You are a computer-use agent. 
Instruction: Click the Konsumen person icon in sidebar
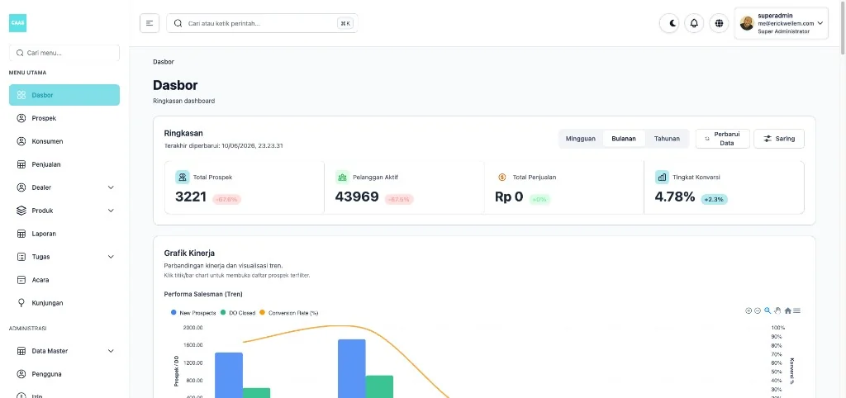[x=21, y=141]
